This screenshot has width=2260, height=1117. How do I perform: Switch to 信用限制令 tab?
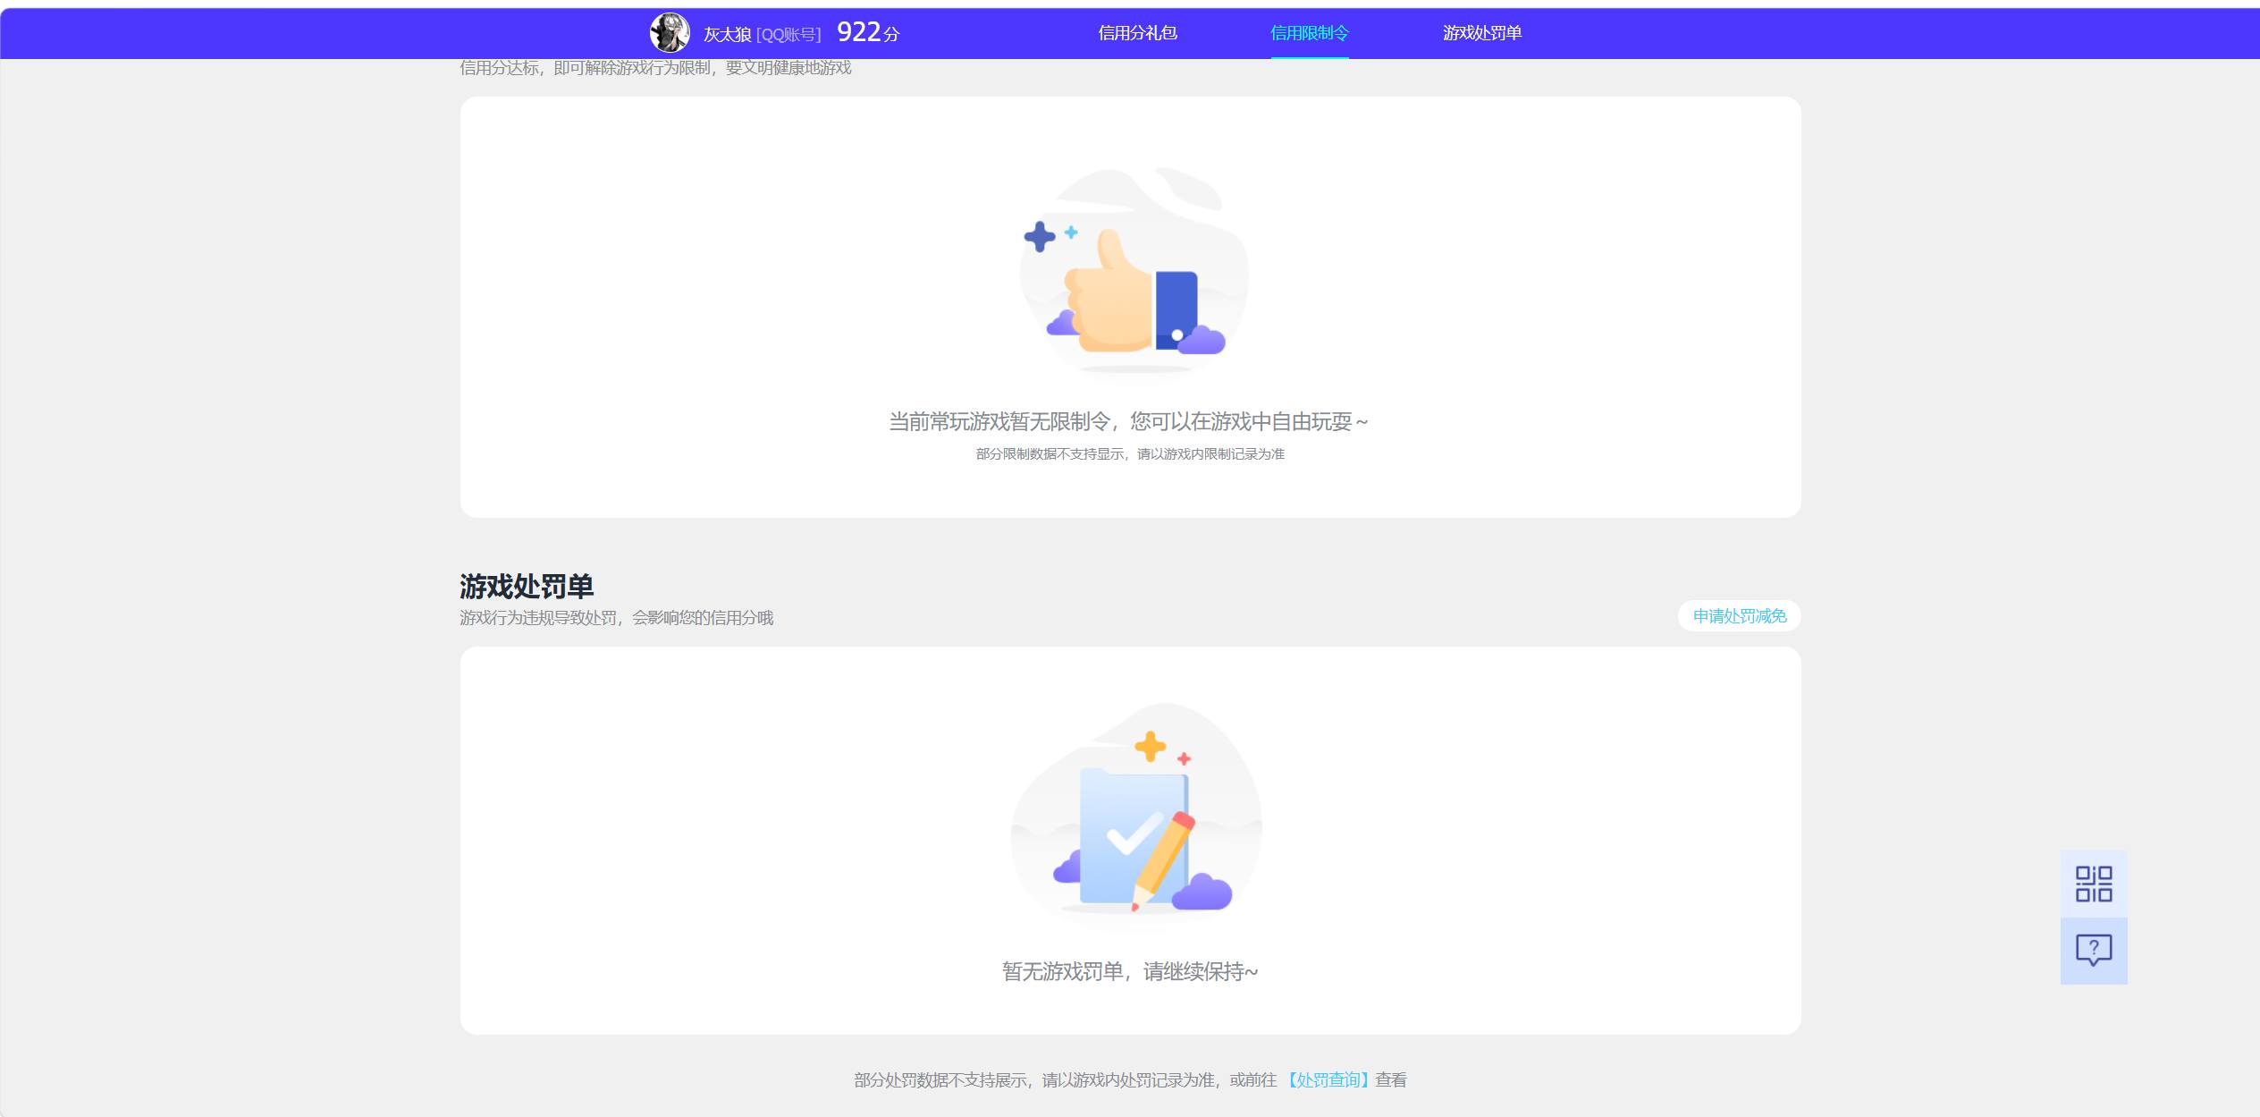click(1309, 33)
